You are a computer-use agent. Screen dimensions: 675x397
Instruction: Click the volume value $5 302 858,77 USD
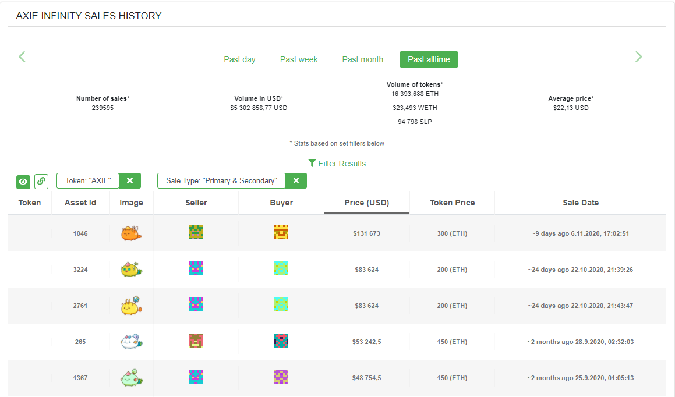pyautogui.click(x=259, y=108)
